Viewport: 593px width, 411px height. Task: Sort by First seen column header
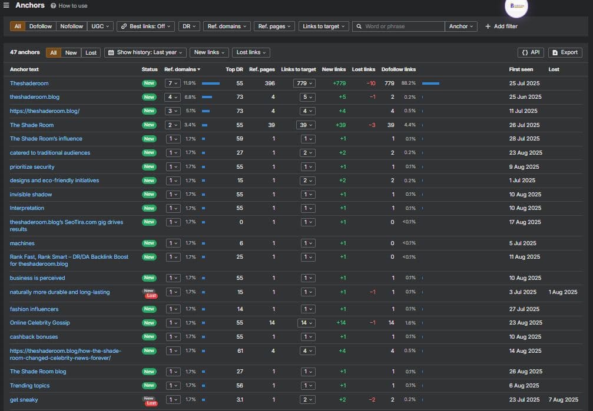521,69
